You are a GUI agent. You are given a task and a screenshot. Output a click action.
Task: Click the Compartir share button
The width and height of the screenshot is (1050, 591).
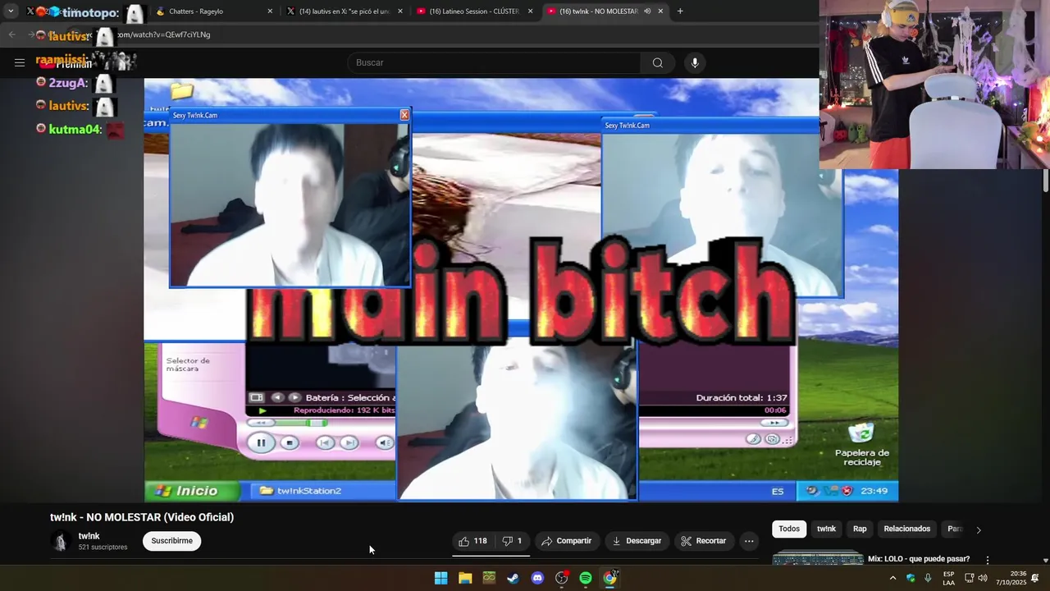tap(566, 541)
